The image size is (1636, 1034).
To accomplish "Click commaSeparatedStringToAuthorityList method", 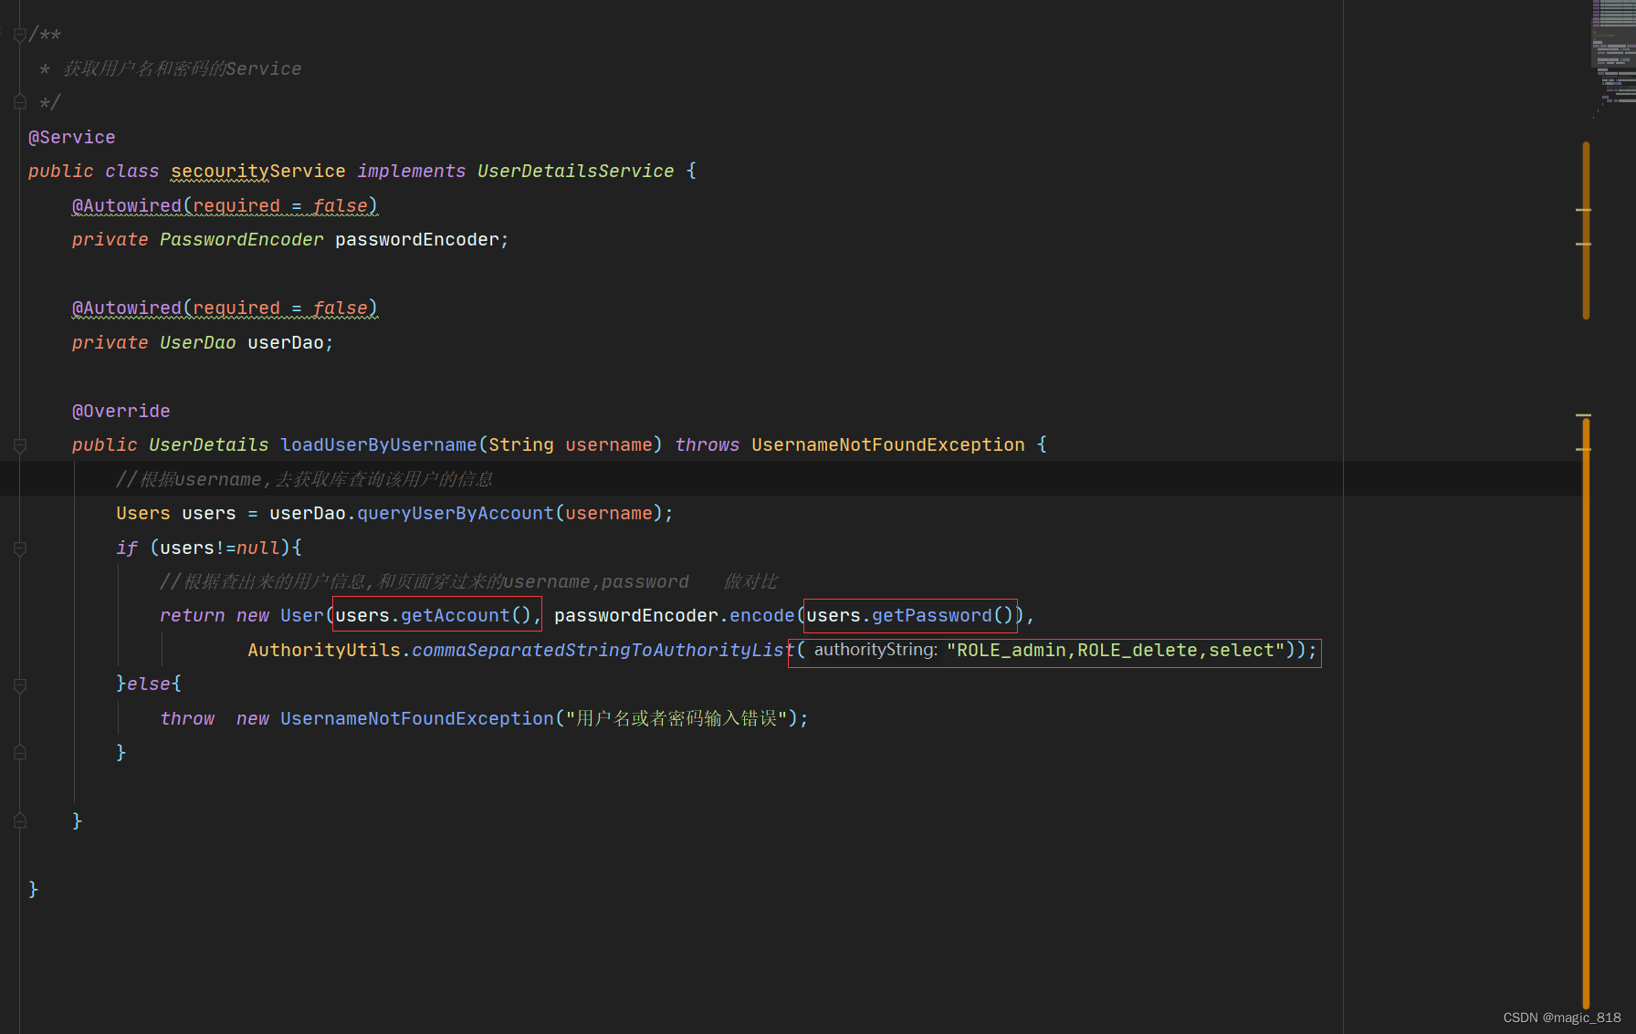I will click(603, 651).
